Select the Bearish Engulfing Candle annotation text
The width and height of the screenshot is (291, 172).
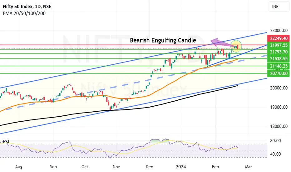(163, 40)
